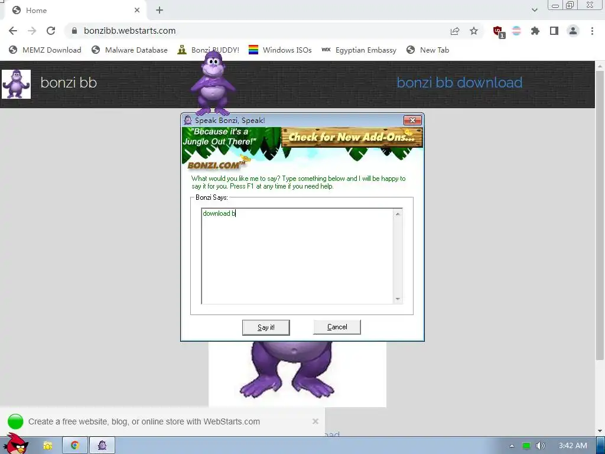Click the lock icon in address bar
Viewport: 605px width, 454px height.
pos(74,31)
